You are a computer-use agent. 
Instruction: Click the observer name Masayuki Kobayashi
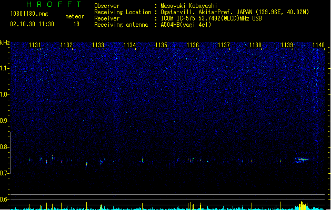189,6
